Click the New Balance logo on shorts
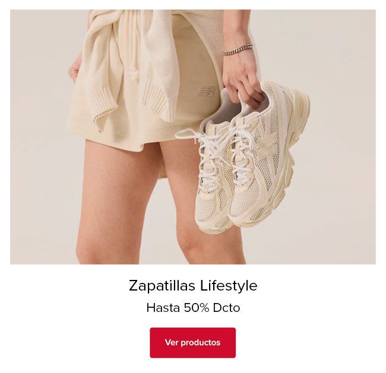The width and height of the screenshot is (386, 373). pos(206,91)
